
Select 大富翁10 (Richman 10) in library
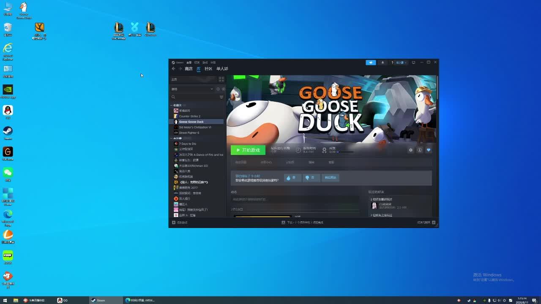coord(197,166)
